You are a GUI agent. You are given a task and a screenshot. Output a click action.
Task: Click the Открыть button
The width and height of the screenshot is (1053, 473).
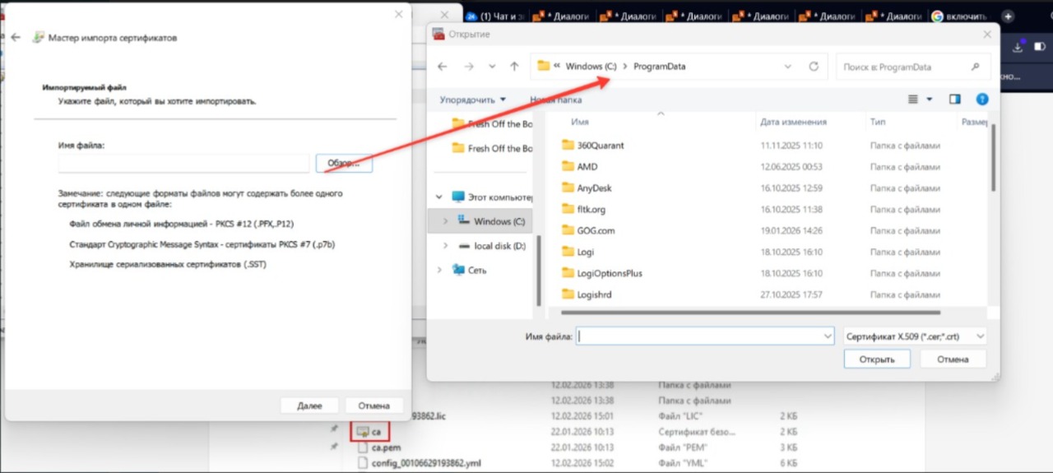tap(876, 359)
